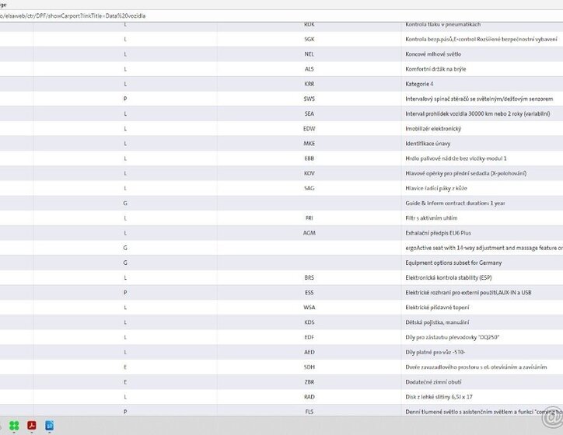This screenshot has height=435, width=563.
Task: Select the 'Kontrola tlaku v pneumatikách' cell
Action: click(x=442, y=24)
